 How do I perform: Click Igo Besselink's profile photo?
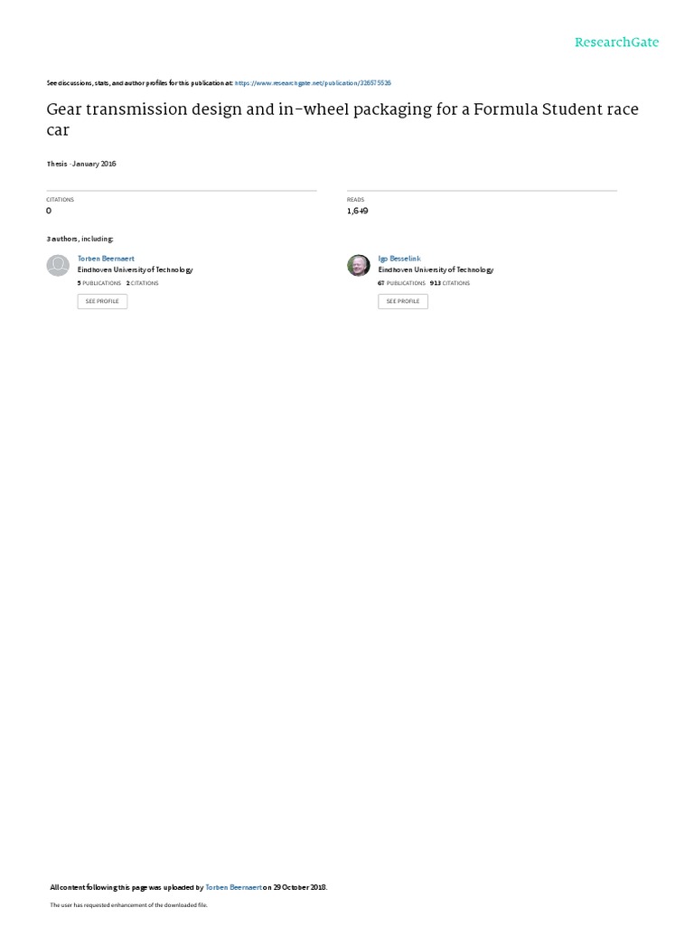click(358, 266)
